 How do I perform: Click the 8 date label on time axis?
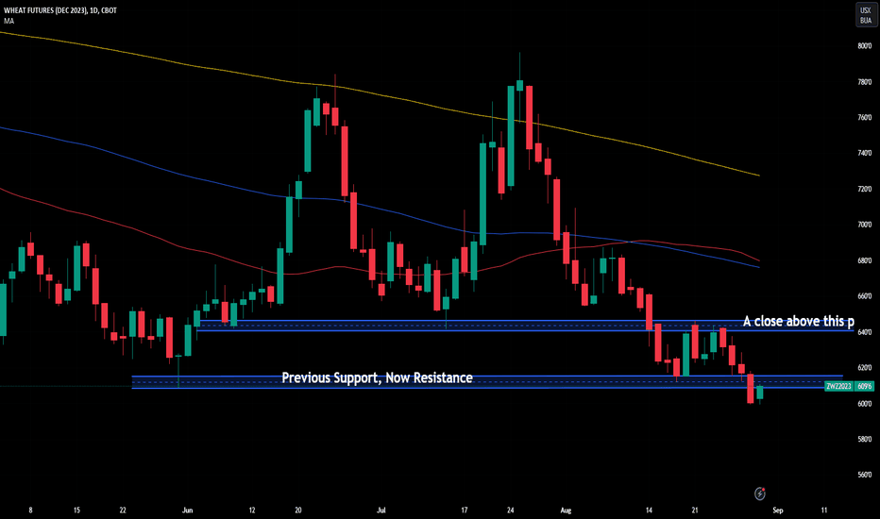pos(30,510)
